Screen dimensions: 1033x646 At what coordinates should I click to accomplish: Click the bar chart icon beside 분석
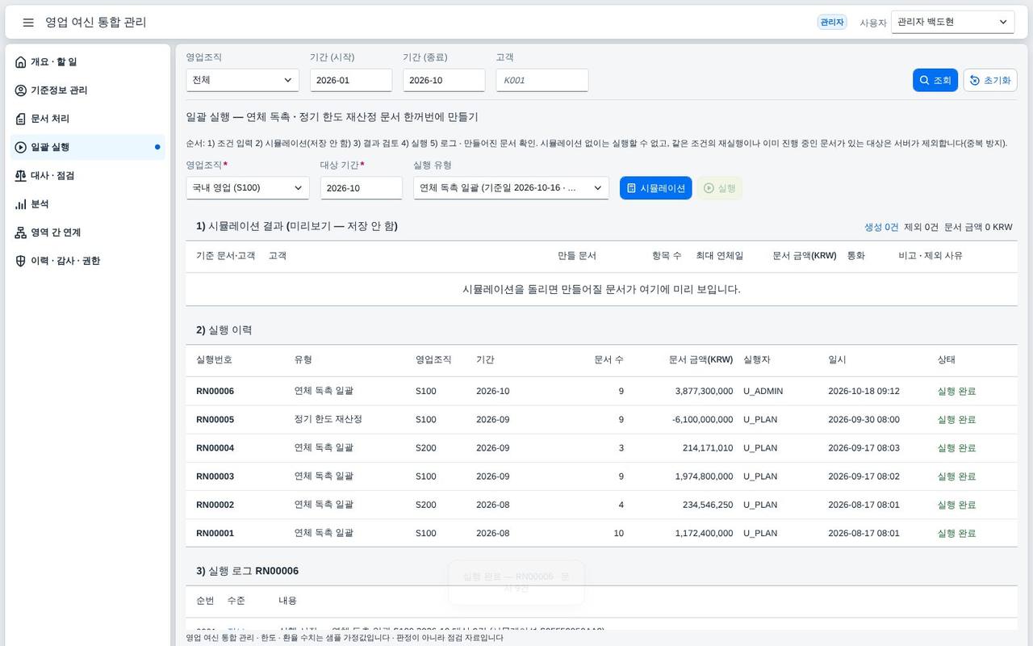(21, 204)
